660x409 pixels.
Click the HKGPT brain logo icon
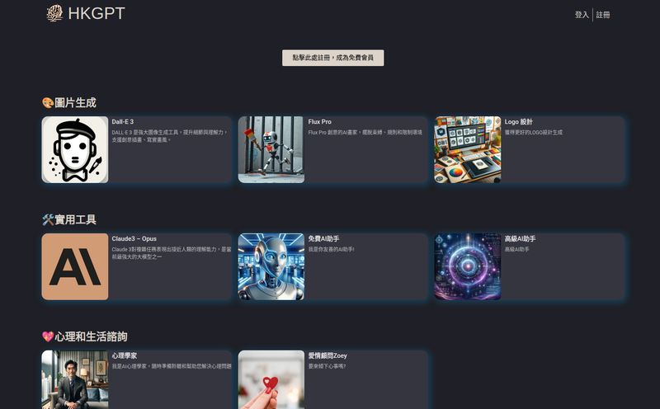54,13
